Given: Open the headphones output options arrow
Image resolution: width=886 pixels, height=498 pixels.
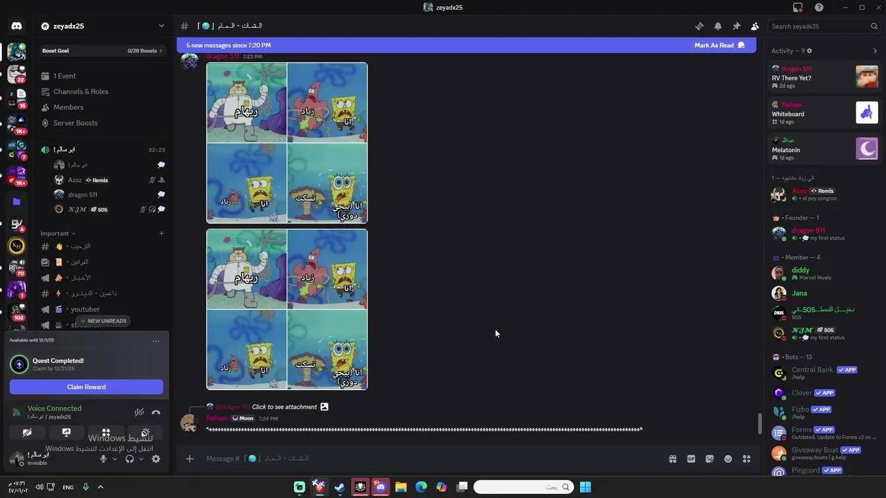Looking at the screenshot, I should click(x=141, y=459).
